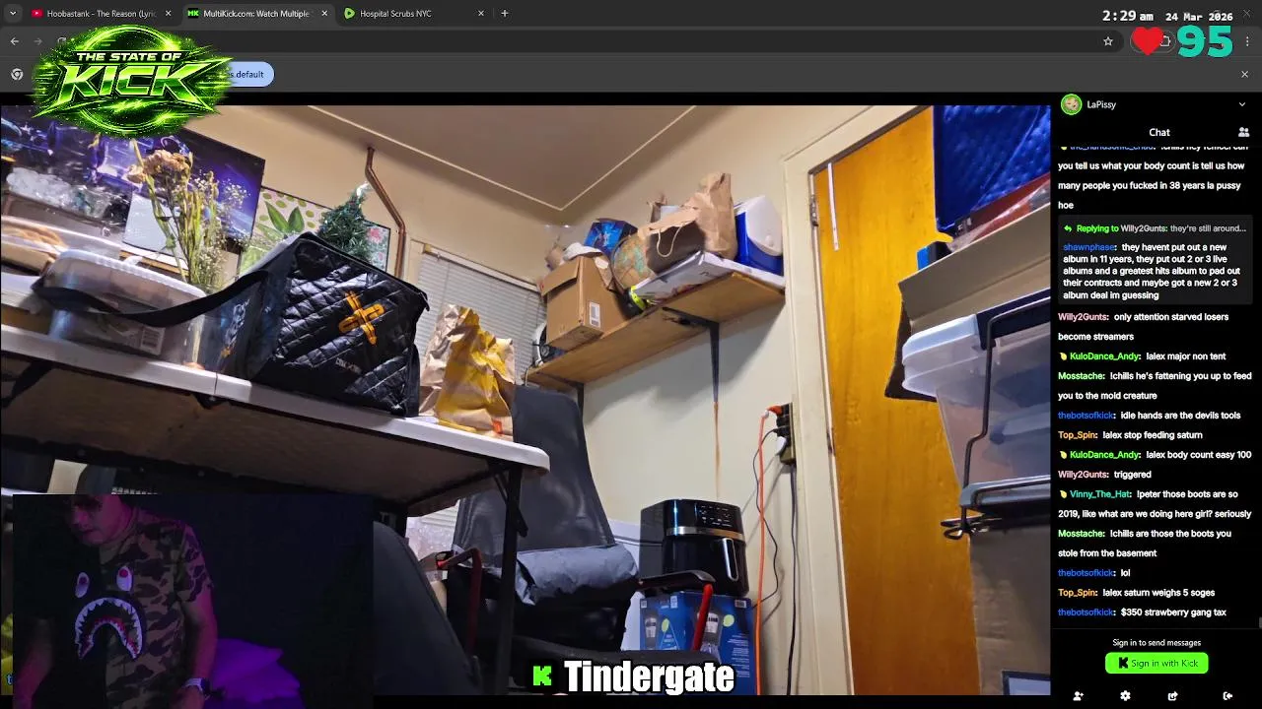
Task: Open chat settings gear icon
Action: pyautogui.click(x=1125, y=696)
